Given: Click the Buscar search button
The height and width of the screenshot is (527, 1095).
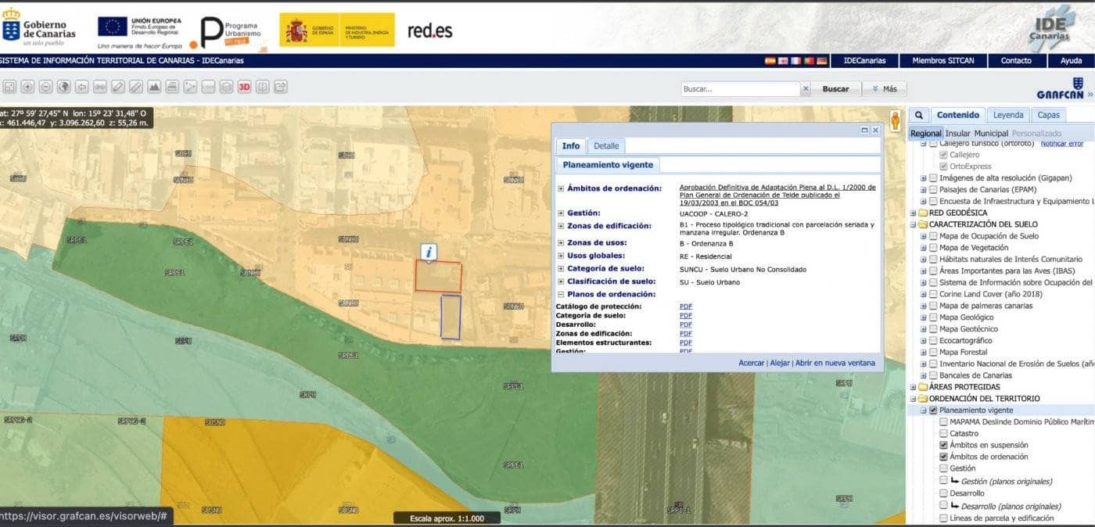Looking at the screenshot, I should tap(835, 89).
